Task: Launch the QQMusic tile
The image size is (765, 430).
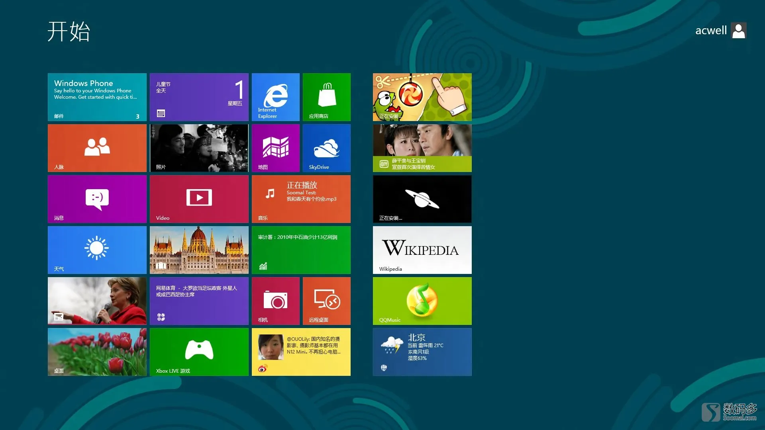Action: point(422,301)
